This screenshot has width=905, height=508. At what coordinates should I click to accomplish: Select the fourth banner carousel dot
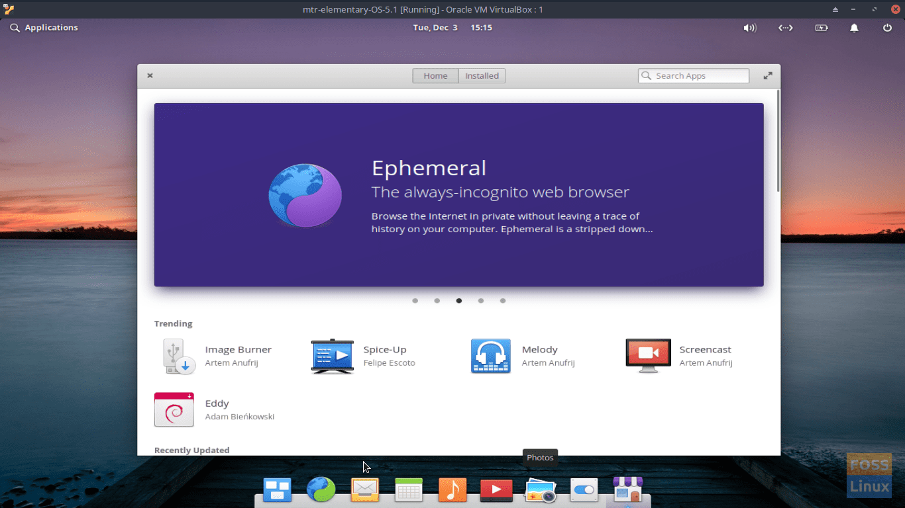481,301
